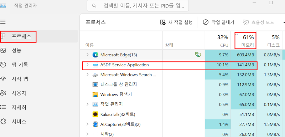
Task: Open the hamburger navigation menu
Action: point(3,22)
